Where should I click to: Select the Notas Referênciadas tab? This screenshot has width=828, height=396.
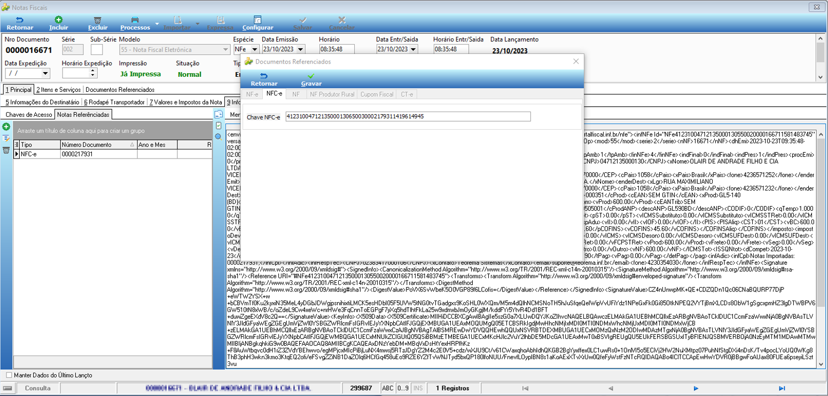(83, 114)
